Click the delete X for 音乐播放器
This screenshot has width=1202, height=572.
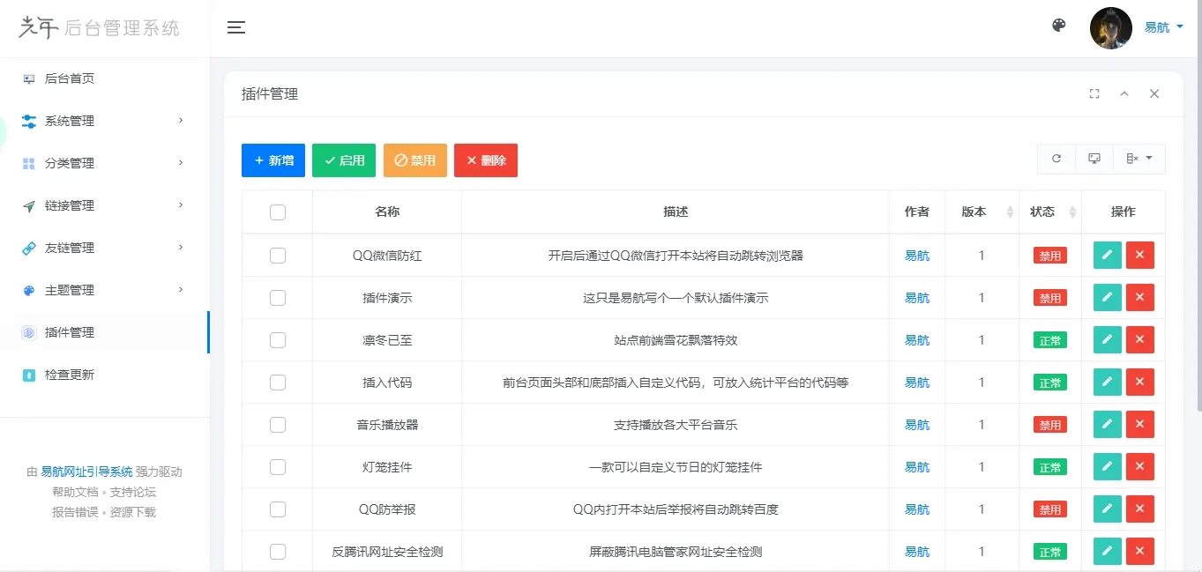[x=1139, y=424]
